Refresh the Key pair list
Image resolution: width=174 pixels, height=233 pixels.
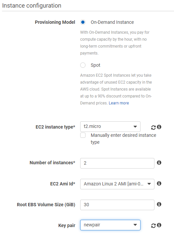(153, 225)
